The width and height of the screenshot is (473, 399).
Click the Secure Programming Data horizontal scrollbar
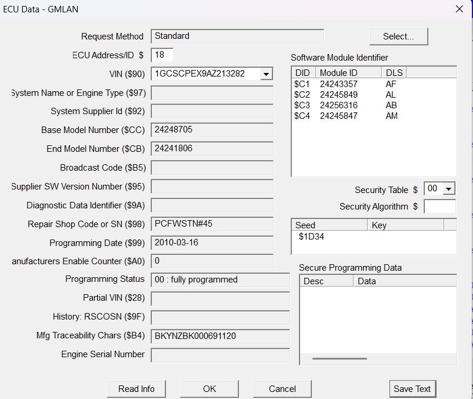click(x=339, y=358)
